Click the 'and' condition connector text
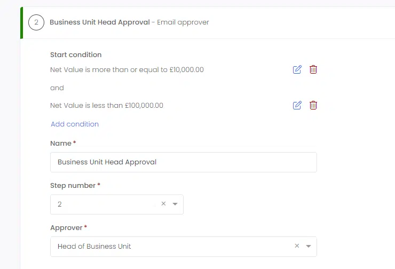Viewport: 395px width, 269px height. point(57,88)
